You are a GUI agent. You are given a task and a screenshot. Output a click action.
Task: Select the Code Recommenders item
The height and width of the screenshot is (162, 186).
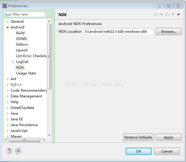point(29,90)
